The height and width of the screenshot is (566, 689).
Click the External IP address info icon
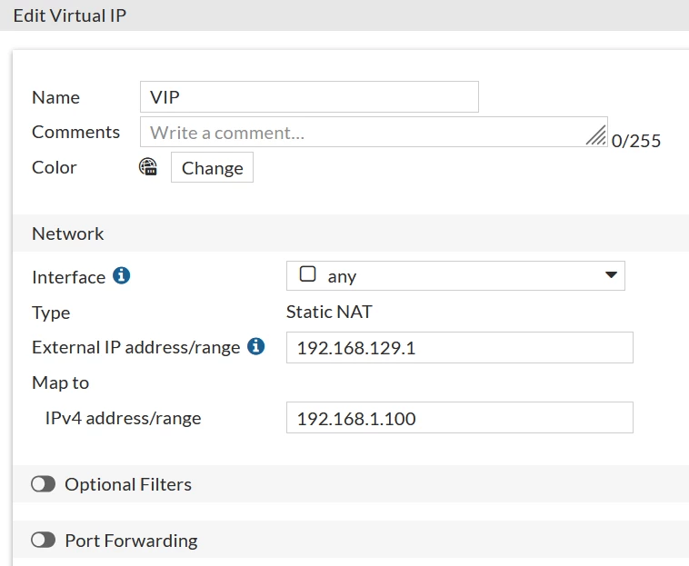point(255,346)
